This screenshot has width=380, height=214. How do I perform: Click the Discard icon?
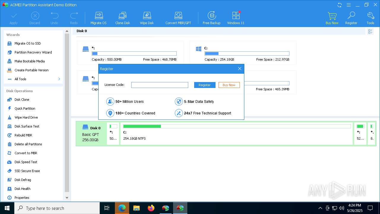point(35,18)
